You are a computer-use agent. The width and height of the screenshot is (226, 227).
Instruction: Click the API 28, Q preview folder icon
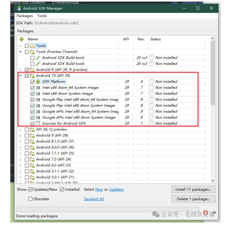tap(32, 130)
